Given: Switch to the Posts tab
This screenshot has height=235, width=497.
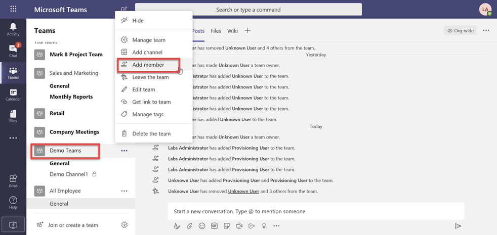Looking at the screenshot, I should [198, 31].
